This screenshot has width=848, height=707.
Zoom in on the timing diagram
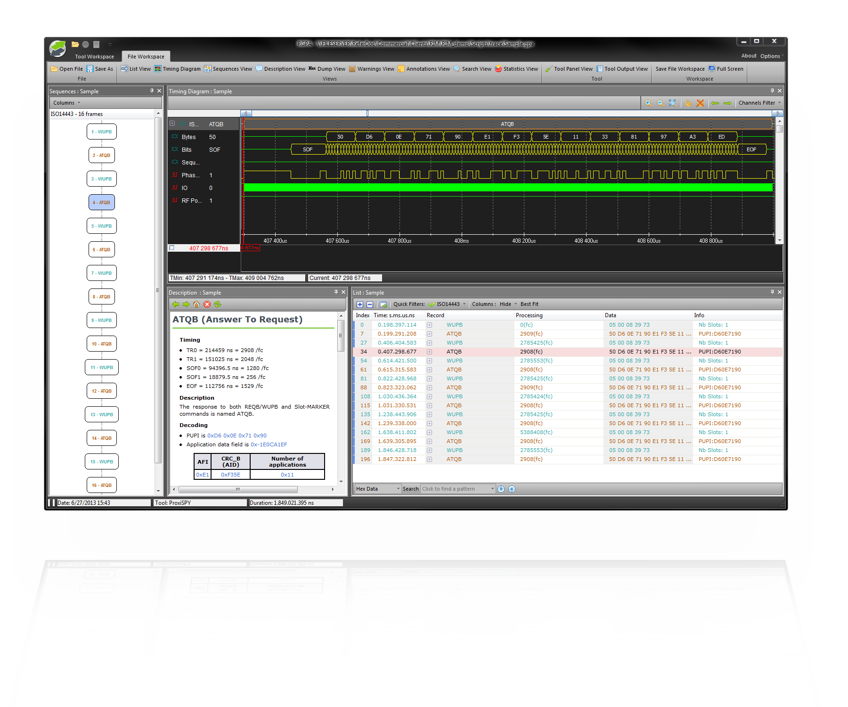[x=648, y=103]
